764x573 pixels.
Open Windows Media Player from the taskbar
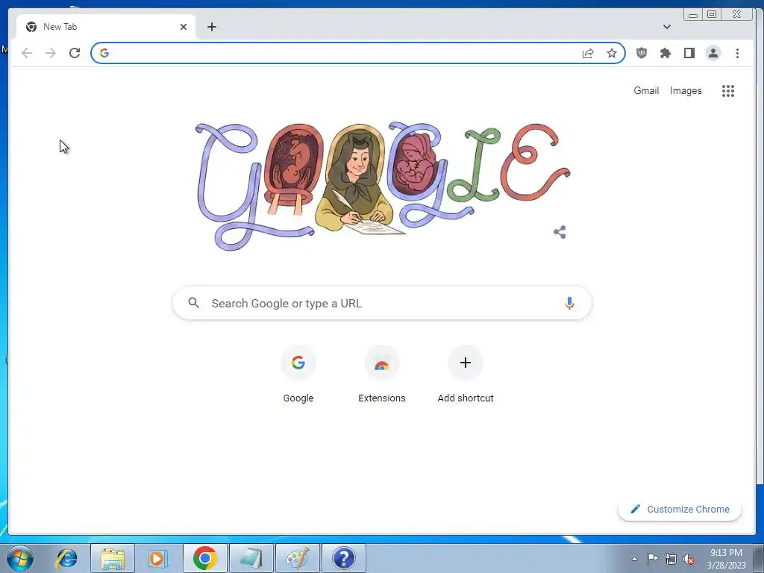pos(158,558)
